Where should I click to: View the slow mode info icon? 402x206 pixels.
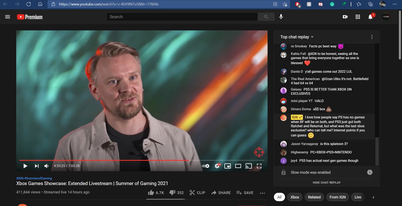[370, 172]
